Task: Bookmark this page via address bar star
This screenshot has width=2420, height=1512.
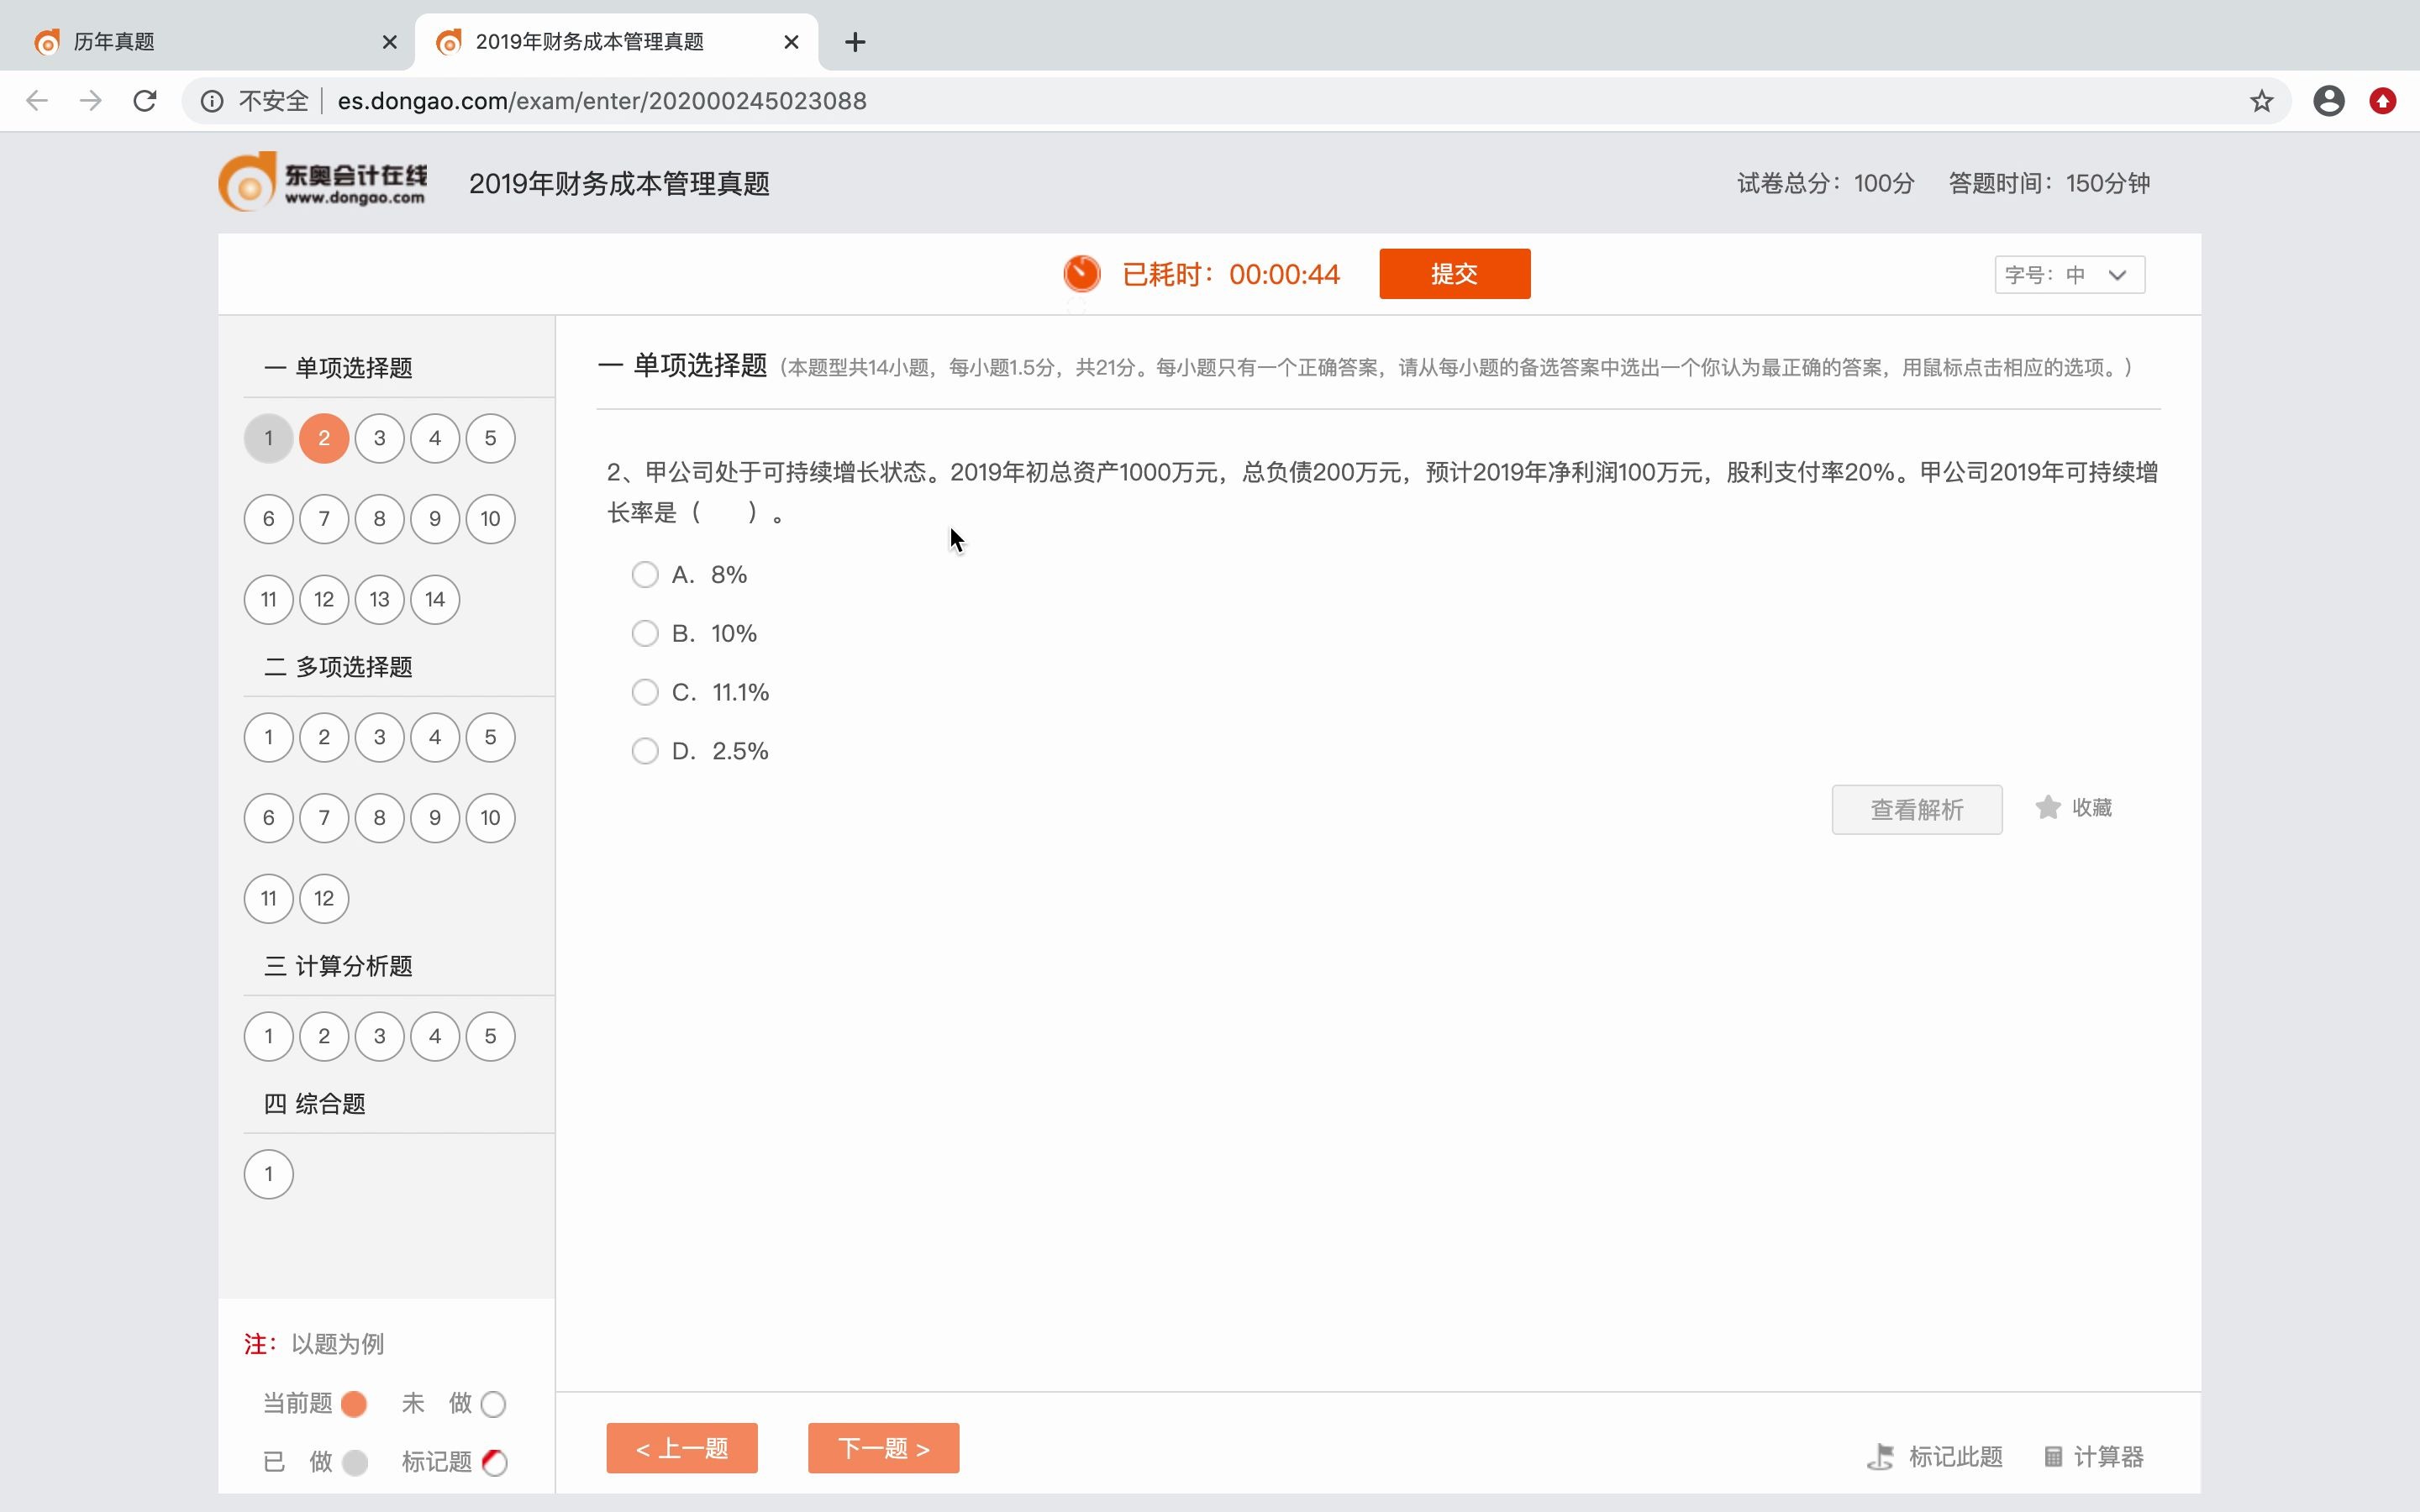Action: coord(2260,100)
